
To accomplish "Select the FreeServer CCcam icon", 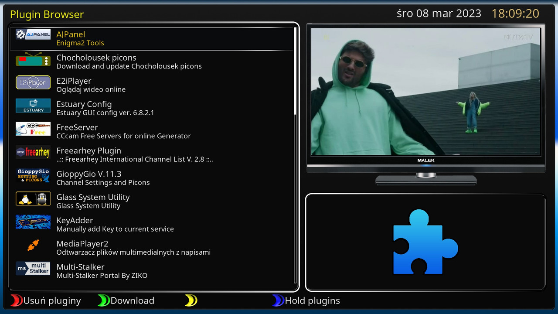I will (33, 129).
